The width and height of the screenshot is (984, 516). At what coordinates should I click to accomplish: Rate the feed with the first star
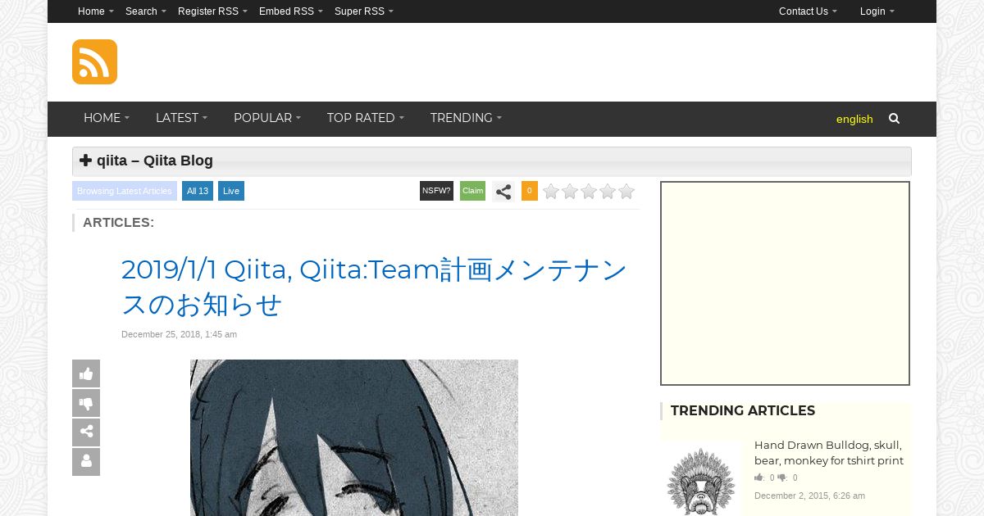[551, 192]
